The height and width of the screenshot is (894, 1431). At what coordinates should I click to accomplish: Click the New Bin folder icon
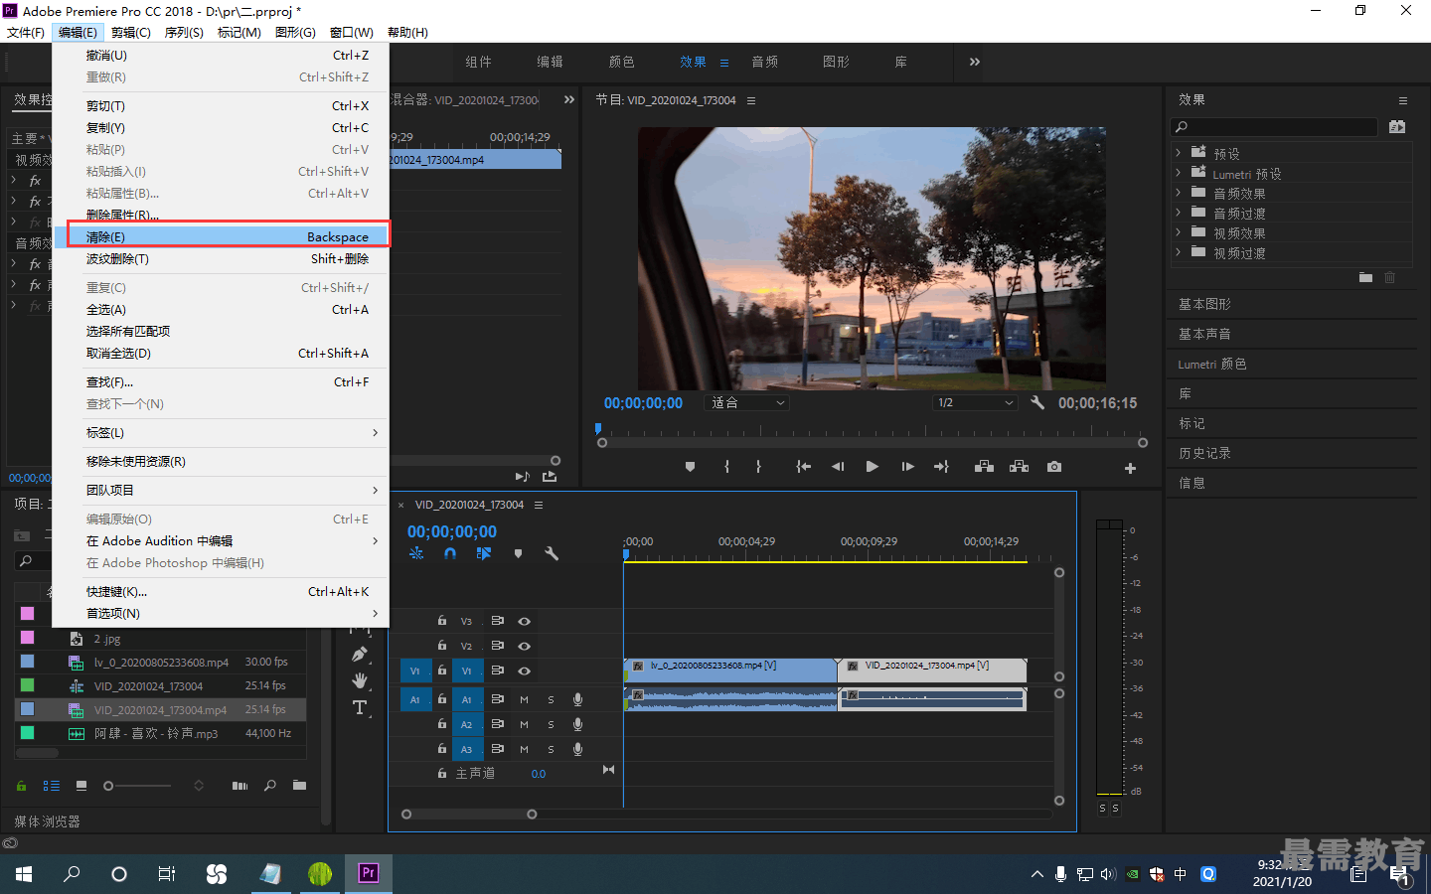point(299,786)
